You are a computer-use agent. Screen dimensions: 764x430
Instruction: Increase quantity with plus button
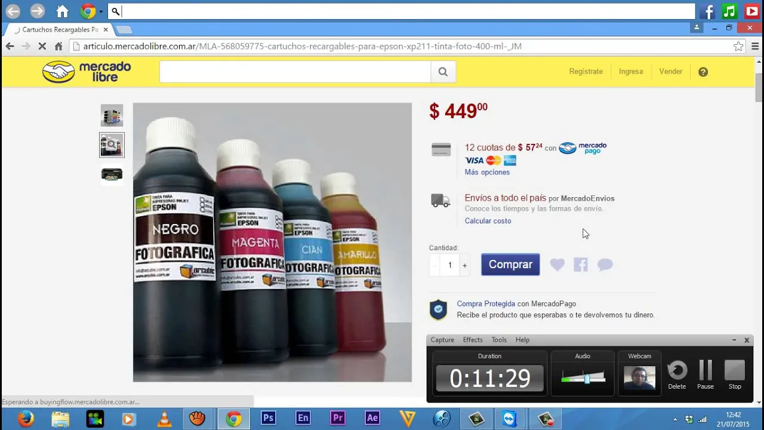464,265
